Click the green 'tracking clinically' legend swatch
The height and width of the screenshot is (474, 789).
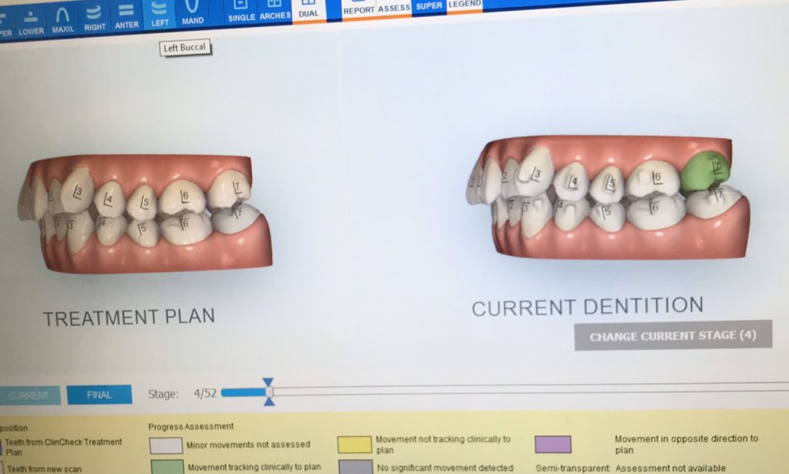(166, 466)
